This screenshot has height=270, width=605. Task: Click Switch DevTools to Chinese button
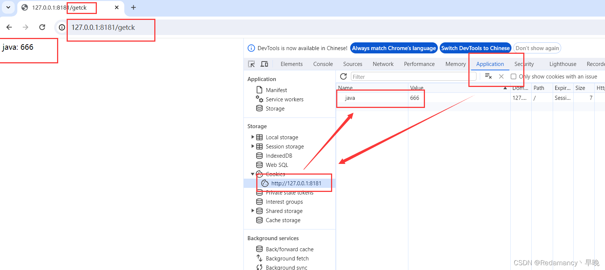pos(475,48)
